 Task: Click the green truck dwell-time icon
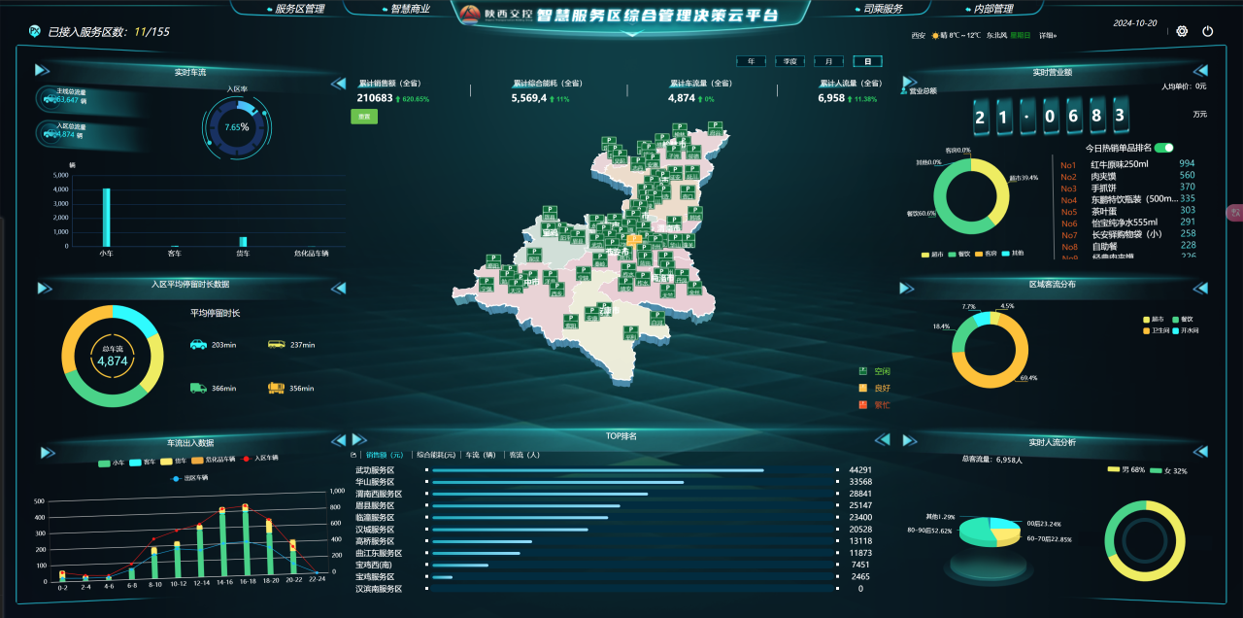[x=198, y=388]
